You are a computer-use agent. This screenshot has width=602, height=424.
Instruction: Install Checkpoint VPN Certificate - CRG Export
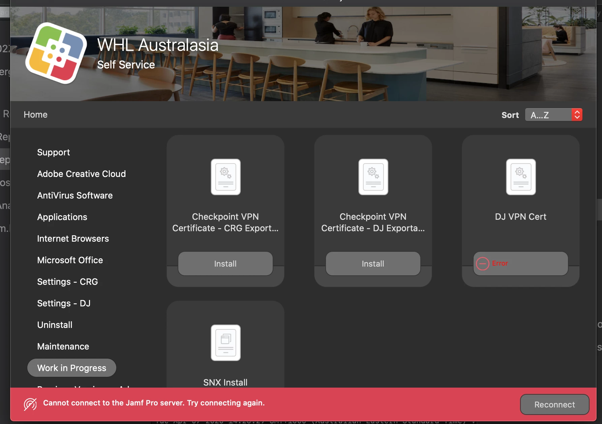pyautogui.click(x=225, y=264)
